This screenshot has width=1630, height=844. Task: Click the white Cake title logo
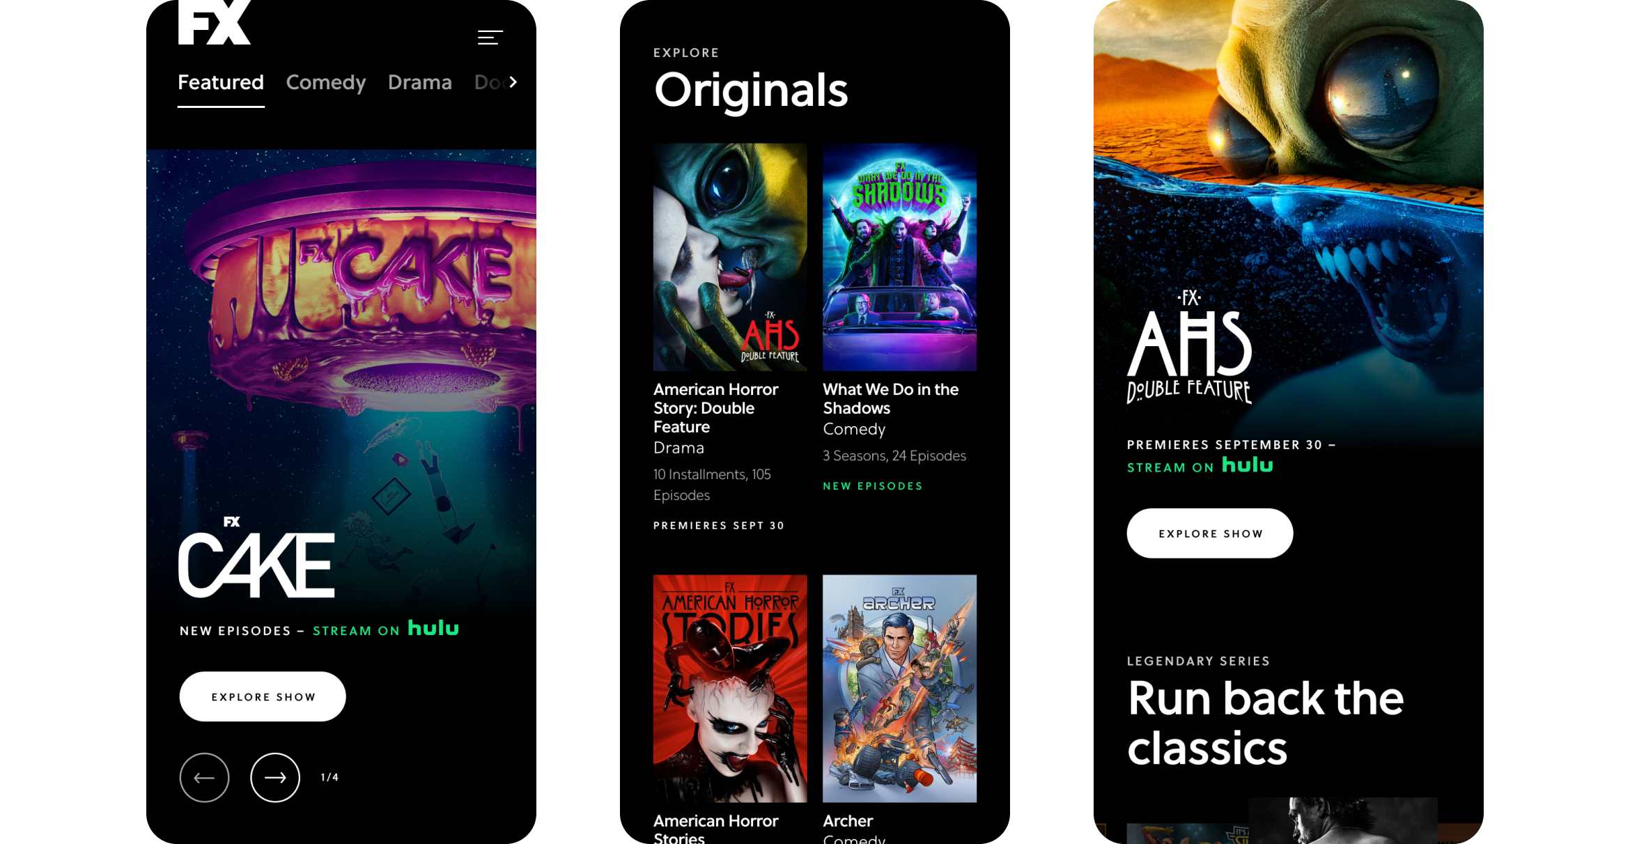coord(256,558)
